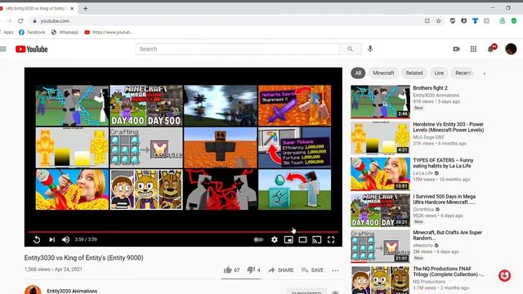The height and width of the screenshot is (294, 523).
Task: Open Entity3030 Animations channel name
Action: point(72,291)
